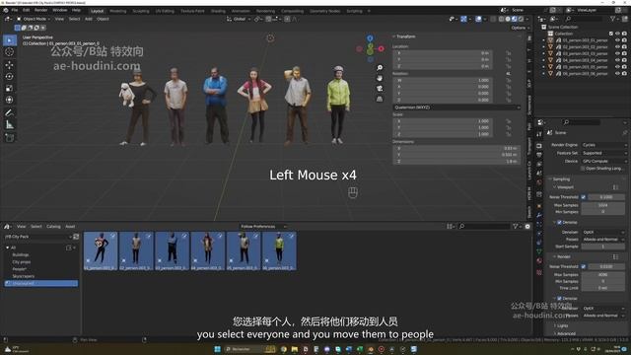631x355 pixels.
Task: Uncheck the Collection exclude checkbox
Action: [x=611, y=34]
